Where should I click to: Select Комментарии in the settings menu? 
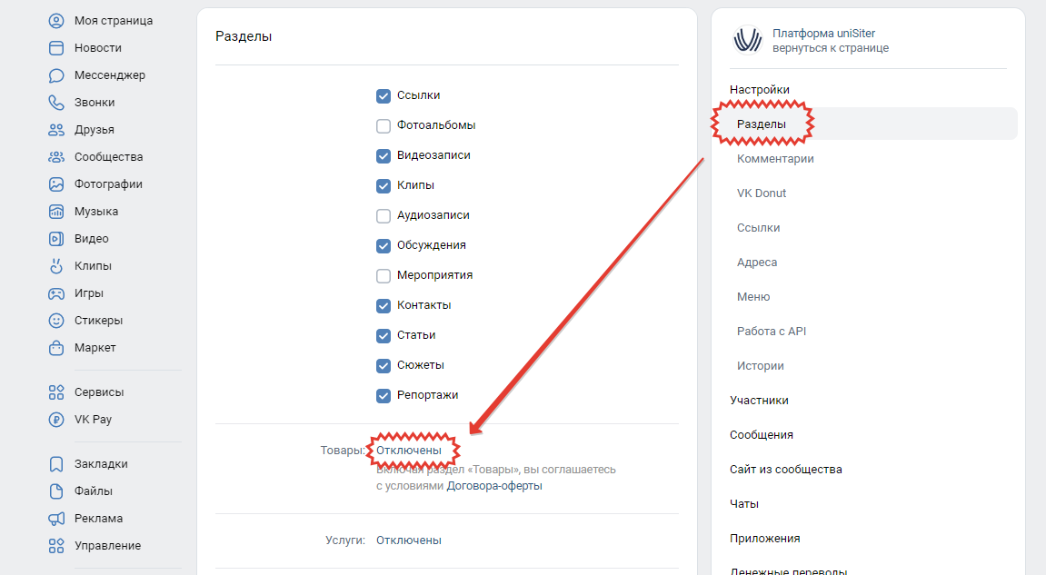click(775, 159)
